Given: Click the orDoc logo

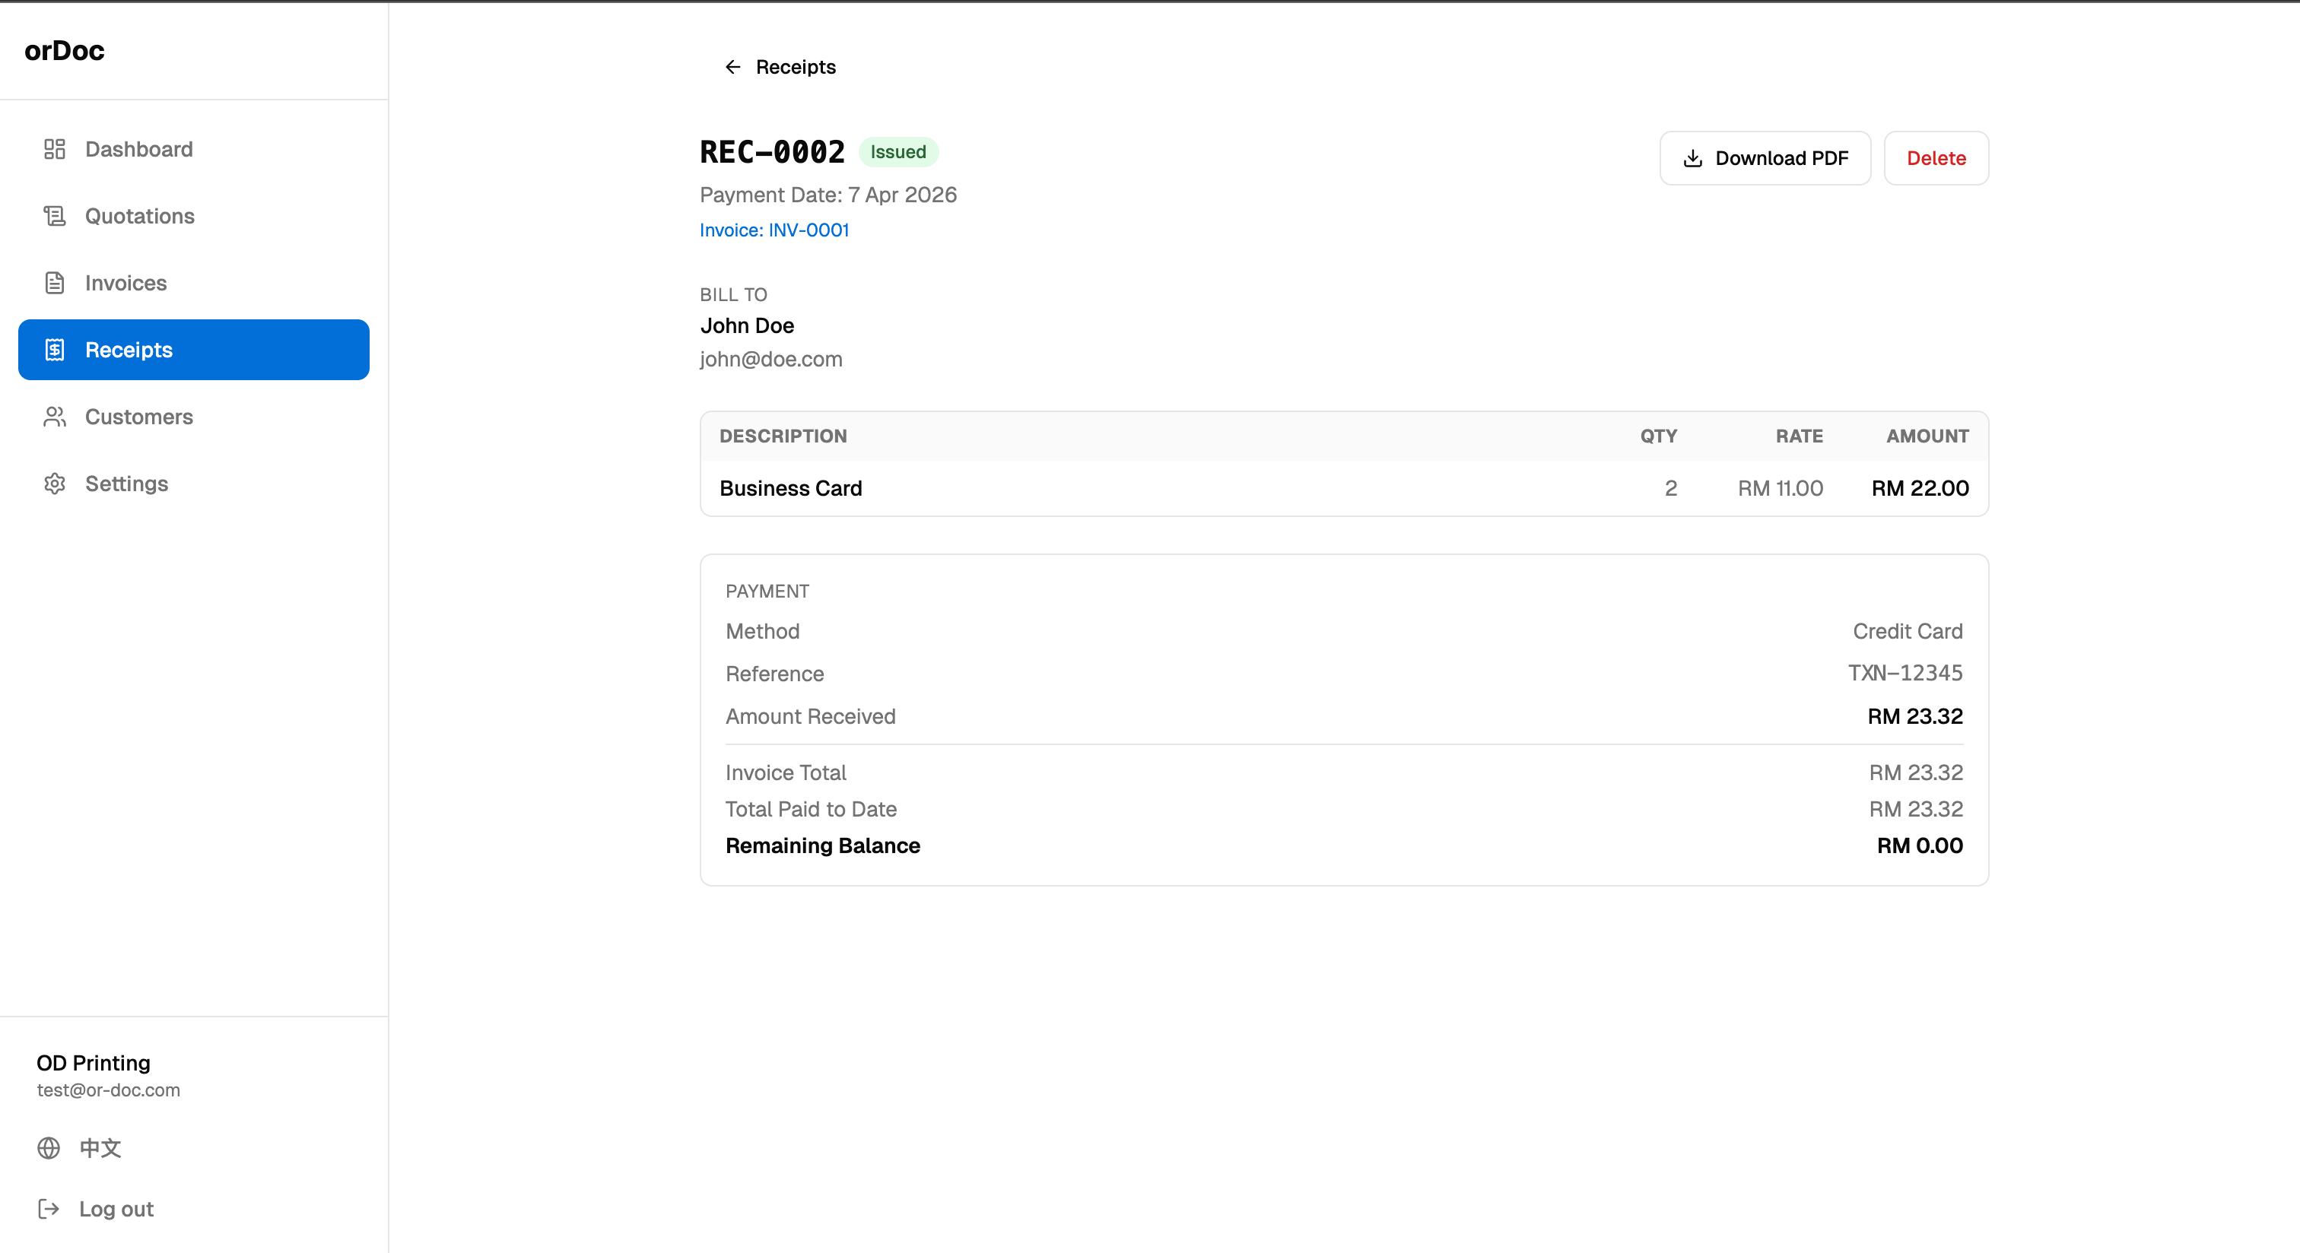Looking at the screenshot, I should point(65,51).
